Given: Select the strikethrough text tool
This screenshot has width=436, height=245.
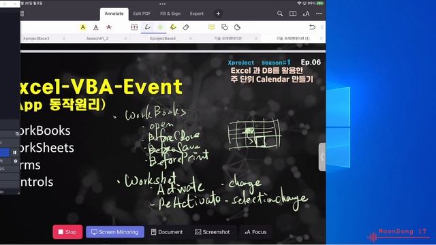Looking at the screenshot, I should click(x=109, y=27).
